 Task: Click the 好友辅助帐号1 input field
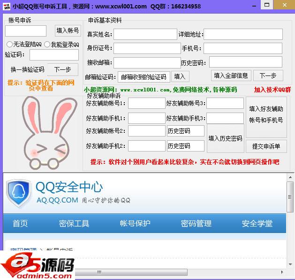point(147,103)
